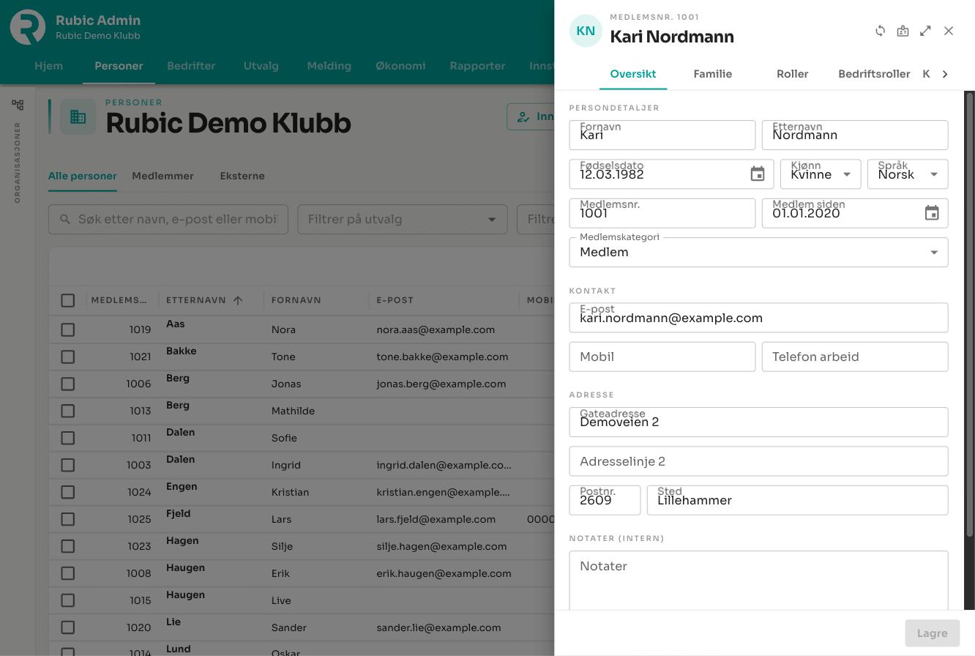Check the row for Mathilde Berg
The height and width of the screenshot is (656, 975).
pyautogui.click(x=68, y=411)
